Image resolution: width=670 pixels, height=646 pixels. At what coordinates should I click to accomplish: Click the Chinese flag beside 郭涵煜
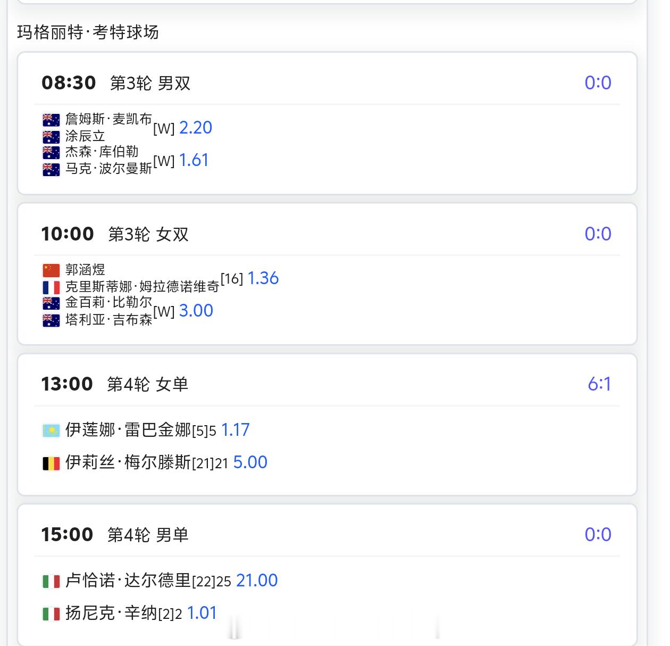[51, 270]
